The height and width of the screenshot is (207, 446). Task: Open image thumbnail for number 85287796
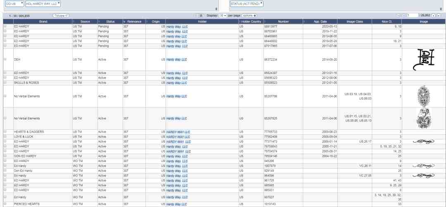click(424, 96)
